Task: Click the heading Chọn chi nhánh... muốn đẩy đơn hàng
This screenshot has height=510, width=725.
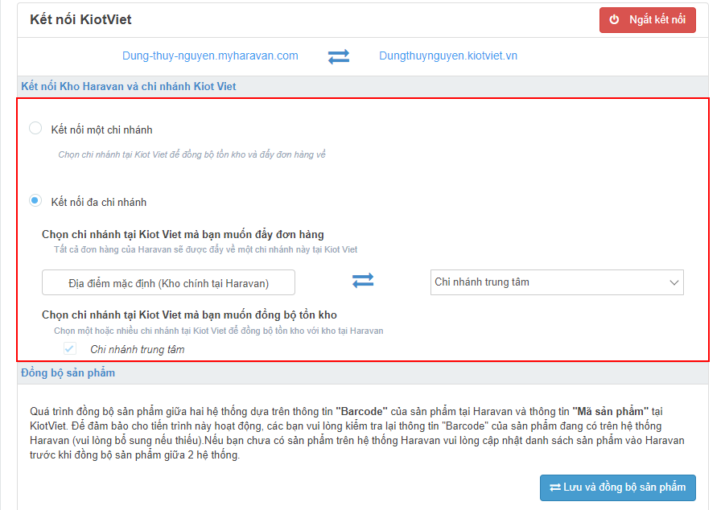Action: 183,234
